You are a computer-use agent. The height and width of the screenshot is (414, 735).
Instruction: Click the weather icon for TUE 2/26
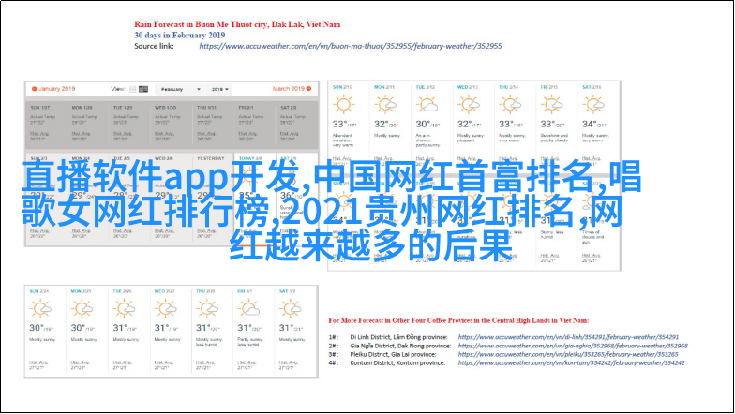(x=124, y=309)
